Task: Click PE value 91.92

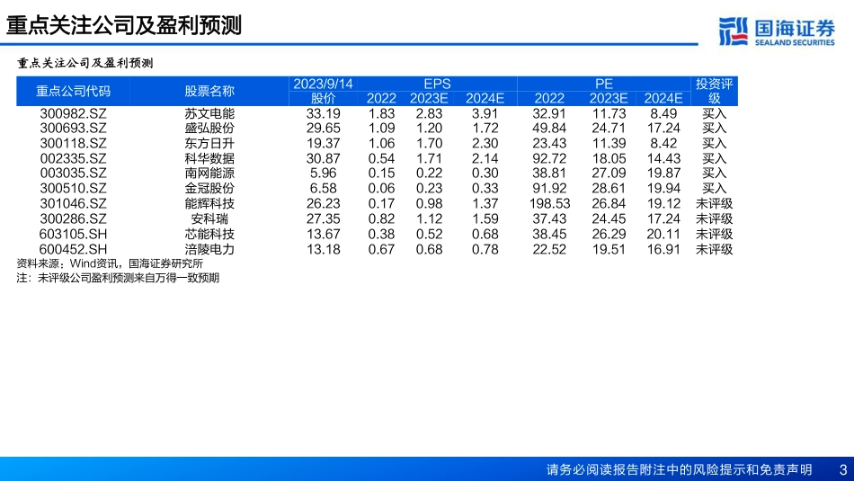Action: pyautogui.click(x=549, y=189)
